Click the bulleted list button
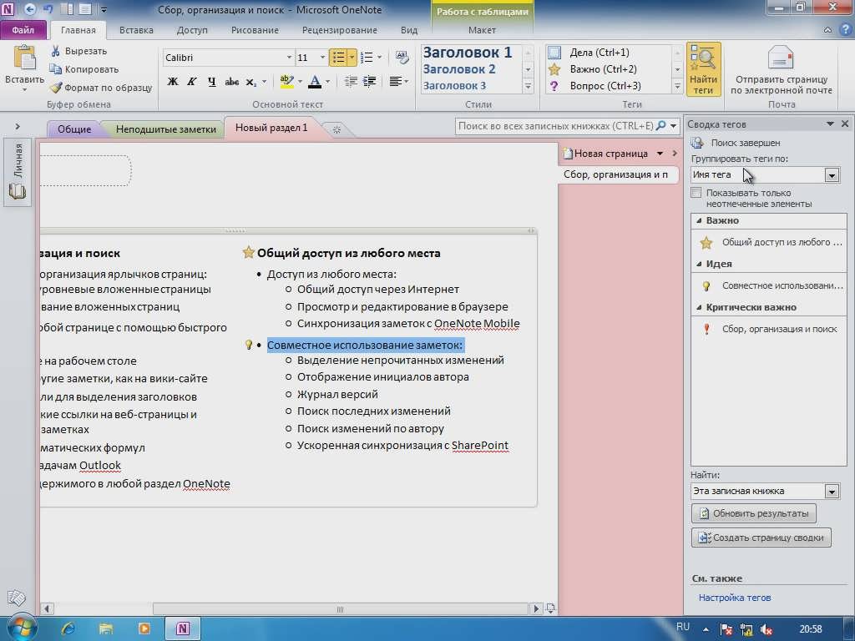 coord(337,58)
